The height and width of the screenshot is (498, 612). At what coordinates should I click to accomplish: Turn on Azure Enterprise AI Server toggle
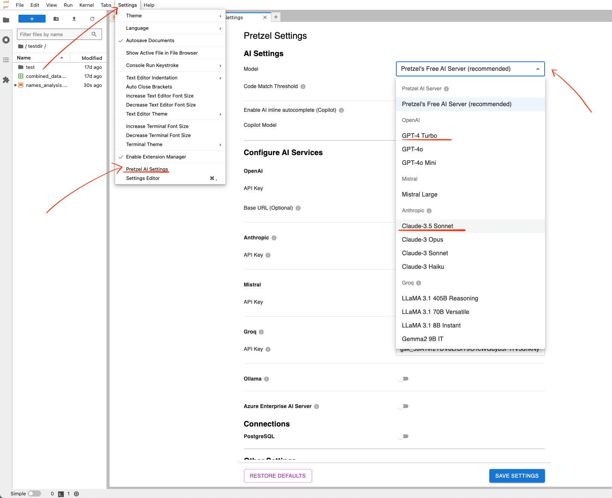click(403, 407)
